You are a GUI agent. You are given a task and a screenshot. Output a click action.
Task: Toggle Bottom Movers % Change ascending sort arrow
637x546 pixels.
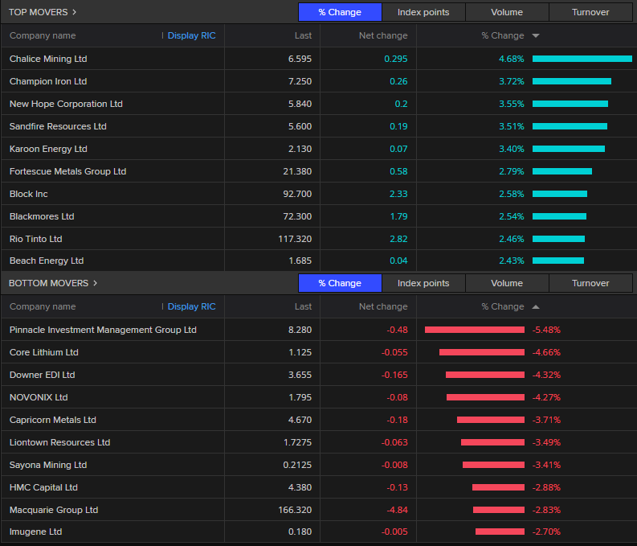536,307
